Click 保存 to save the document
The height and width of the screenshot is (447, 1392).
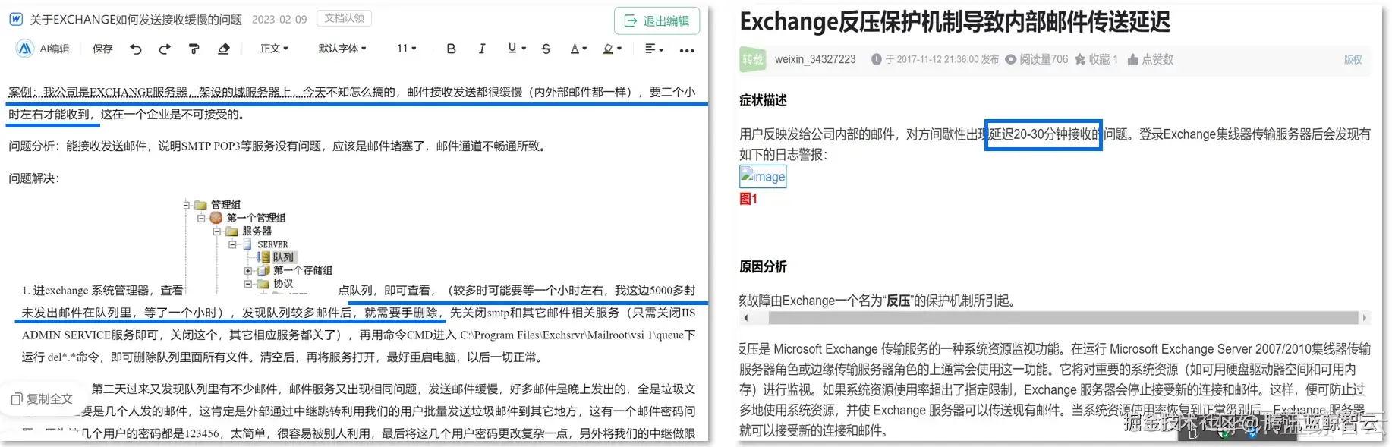[x=102, y=49]
